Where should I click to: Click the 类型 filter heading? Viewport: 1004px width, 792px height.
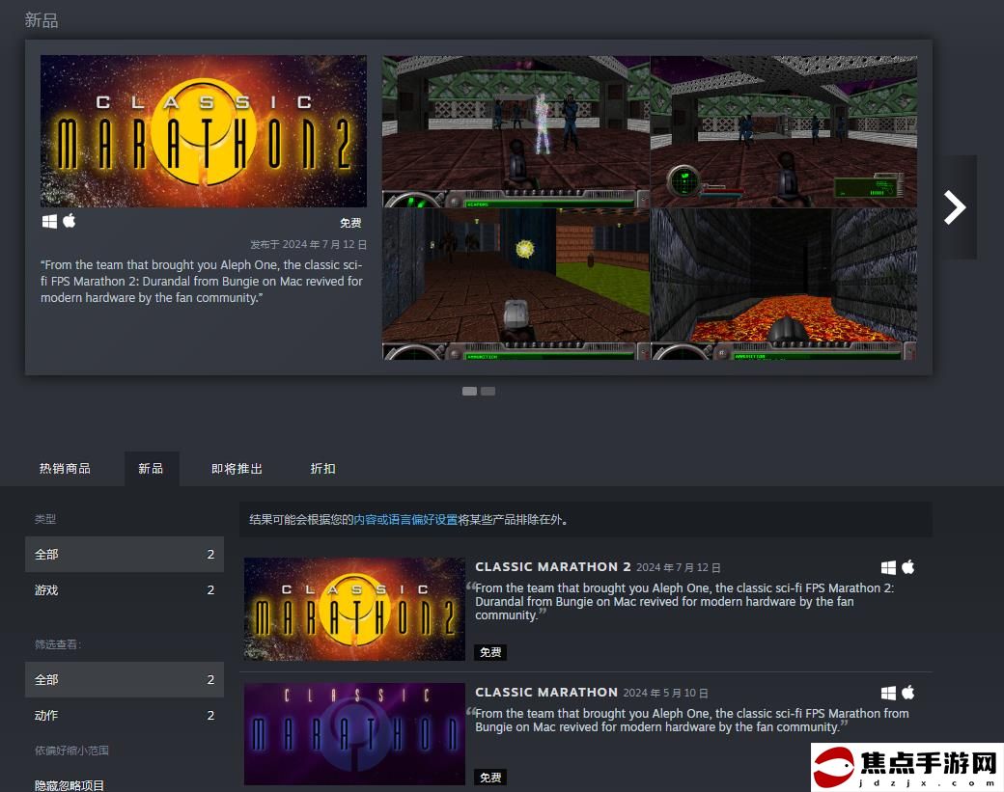click(x=45, y=519)
